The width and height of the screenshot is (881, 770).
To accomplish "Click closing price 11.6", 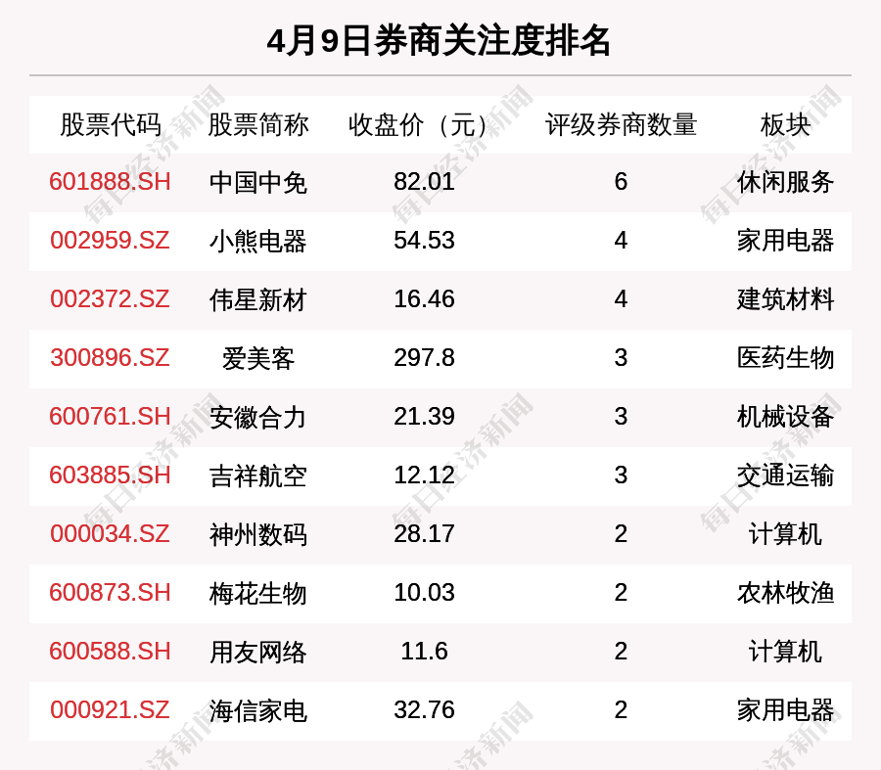I will [x=424, y=652].
